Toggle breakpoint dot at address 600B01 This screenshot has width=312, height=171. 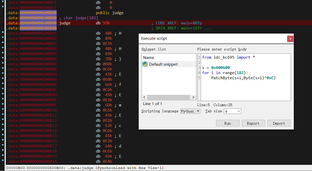[x=3, y=33]
